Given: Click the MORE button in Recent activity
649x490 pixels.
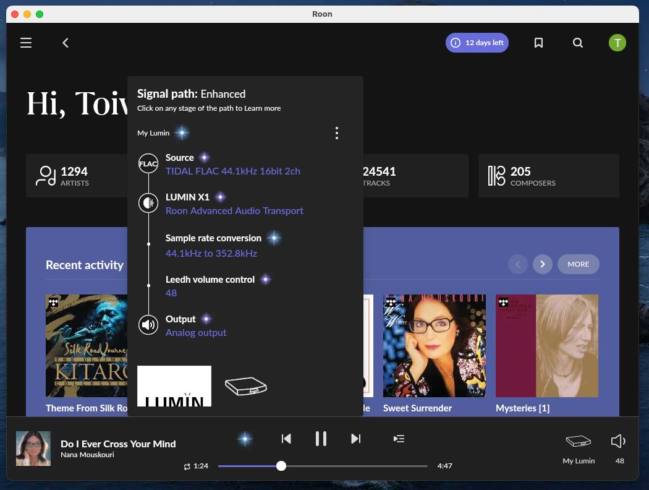Looking at the screenshot, I should [x=578, y=264].
